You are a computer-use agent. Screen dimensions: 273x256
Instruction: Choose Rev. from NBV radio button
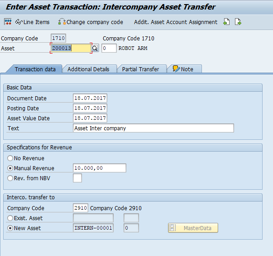10,178
